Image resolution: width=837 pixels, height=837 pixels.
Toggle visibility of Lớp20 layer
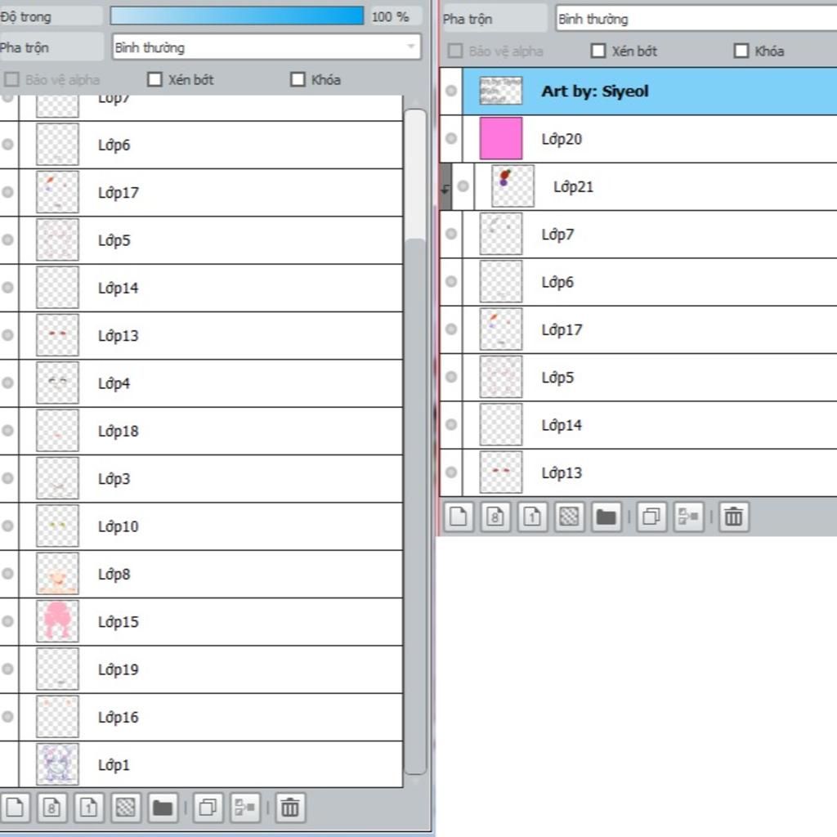[451, 138]
